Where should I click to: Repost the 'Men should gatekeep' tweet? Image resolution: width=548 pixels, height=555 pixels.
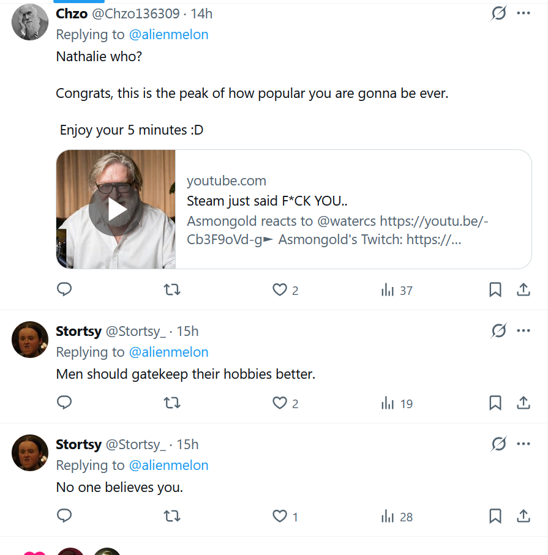[x=173, y=403]
